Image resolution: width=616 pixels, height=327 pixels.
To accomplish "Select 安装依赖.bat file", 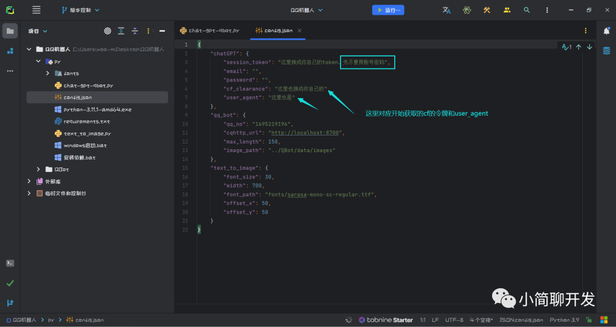I will [79, 157].
